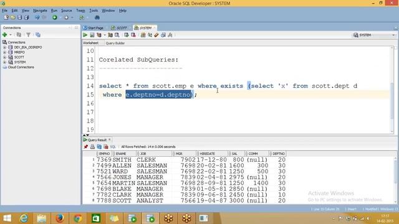
Task: Click the To Upper/Lower case icon
Action: click(x=150, y=35)
